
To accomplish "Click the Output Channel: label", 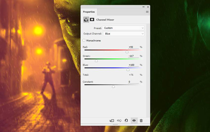I will click(92, 34).
